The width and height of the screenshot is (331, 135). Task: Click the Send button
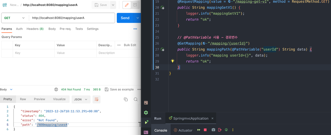coord(125,18)
